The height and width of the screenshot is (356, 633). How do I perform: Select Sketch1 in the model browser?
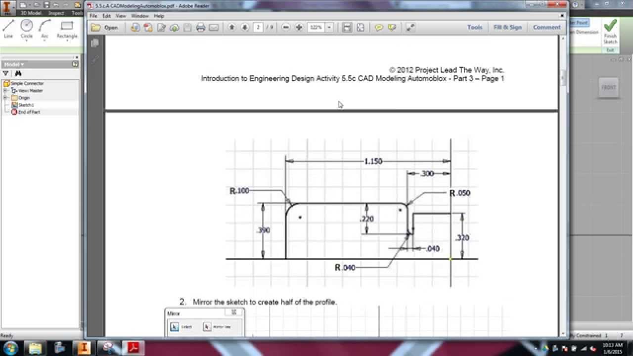pyautogui.click(x=22, y=105)
